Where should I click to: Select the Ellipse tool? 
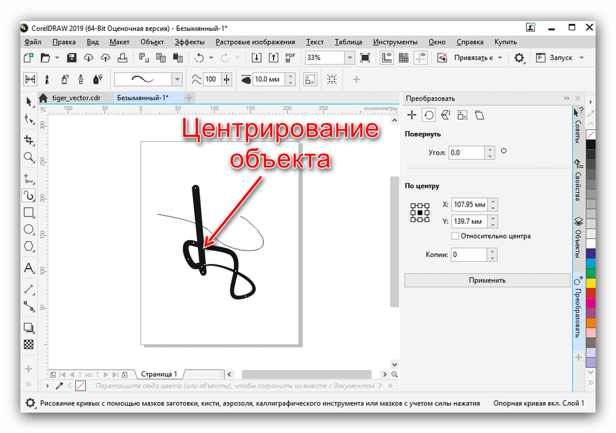point(28,229)
